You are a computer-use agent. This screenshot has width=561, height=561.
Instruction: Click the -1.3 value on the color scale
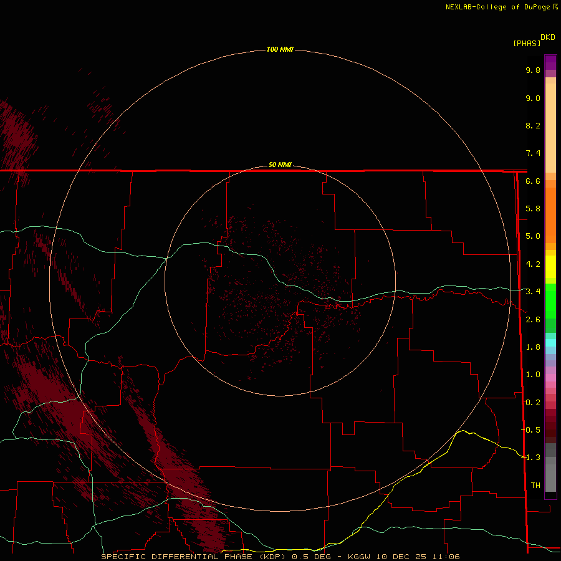point(530,458)
